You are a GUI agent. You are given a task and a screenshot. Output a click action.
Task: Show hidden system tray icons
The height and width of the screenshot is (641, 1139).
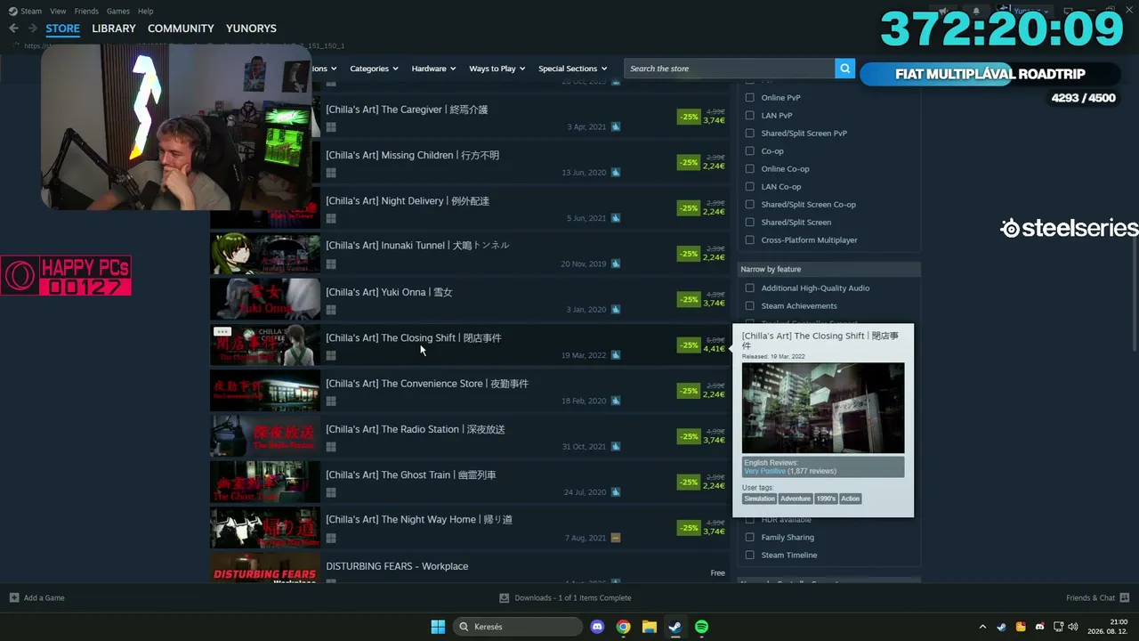tap(982, 627)
